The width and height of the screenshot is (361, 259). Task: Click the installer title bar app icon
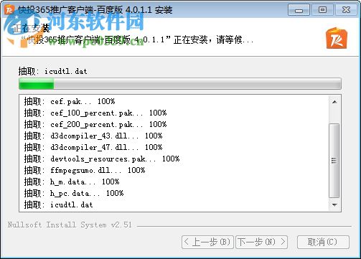pyautogui.click(x=9, y=10)
